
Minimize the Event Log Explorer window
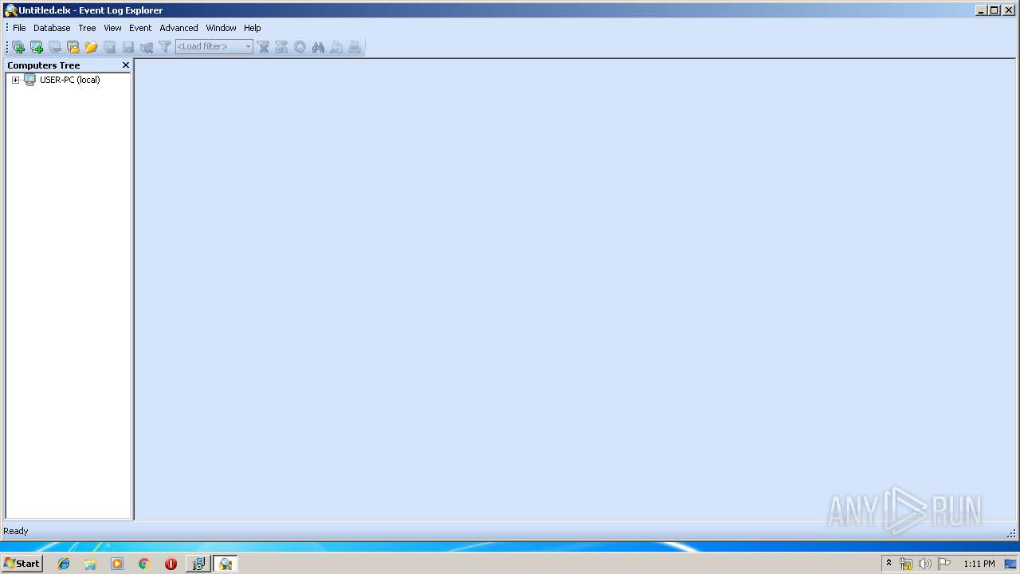[x=981, y=10]
